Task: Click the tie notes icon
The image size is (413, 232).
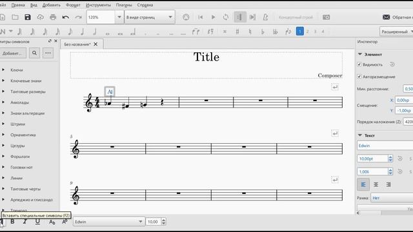Action: (196, 32)
